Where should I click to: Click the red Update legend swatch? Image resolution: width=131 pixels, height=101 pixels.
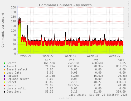pyautogui.click(x=4, y=85)
